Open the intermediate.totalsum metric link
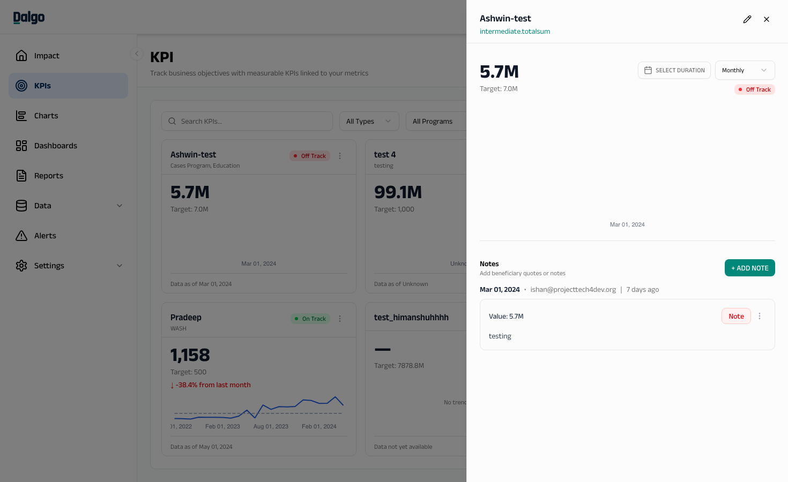The image size is (788, 482). [515, 32]
